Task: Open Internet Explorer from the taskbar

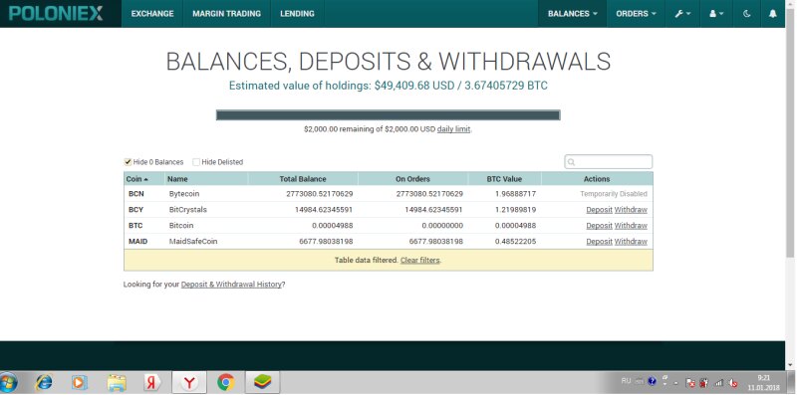Action: click(x=43, y=382)
